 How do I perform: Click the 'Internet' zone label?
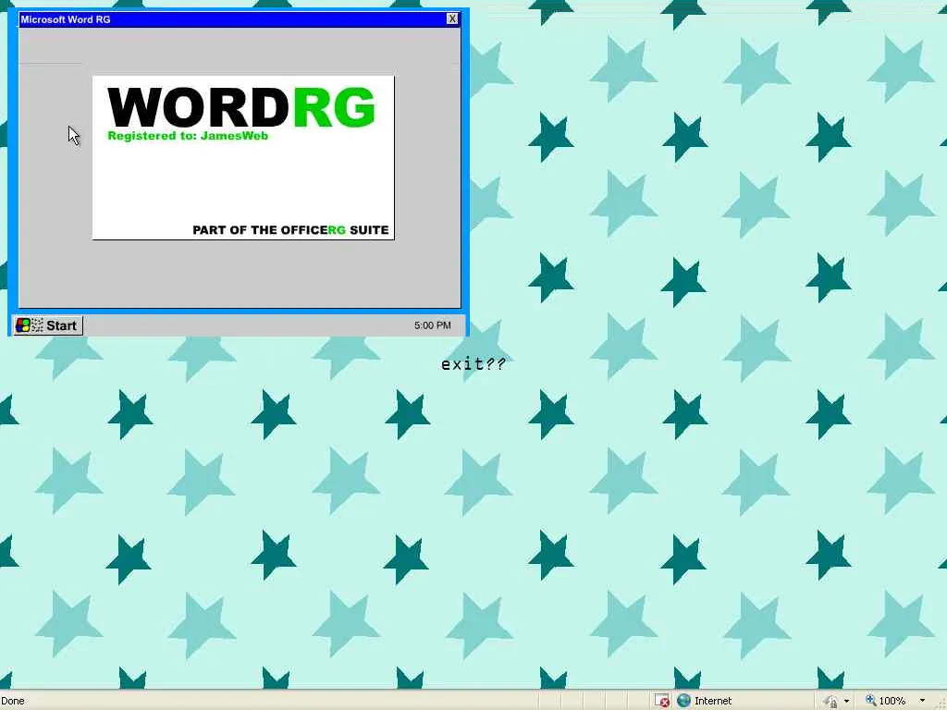click(x=713, y=701)
